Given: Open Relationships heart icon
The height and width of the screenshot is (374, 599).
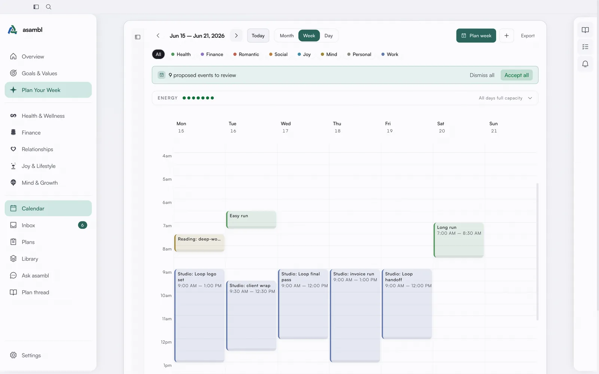Looking at the screenshot, I should 13,149.
